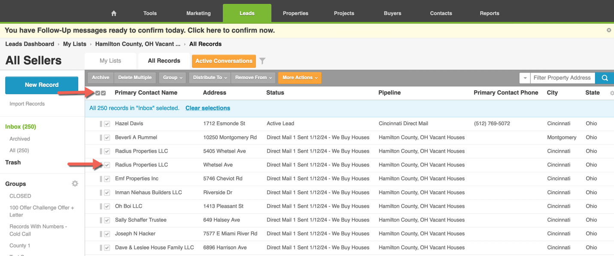
Task: Open the Properties navigation tab
Action: [x=295, y=13]
